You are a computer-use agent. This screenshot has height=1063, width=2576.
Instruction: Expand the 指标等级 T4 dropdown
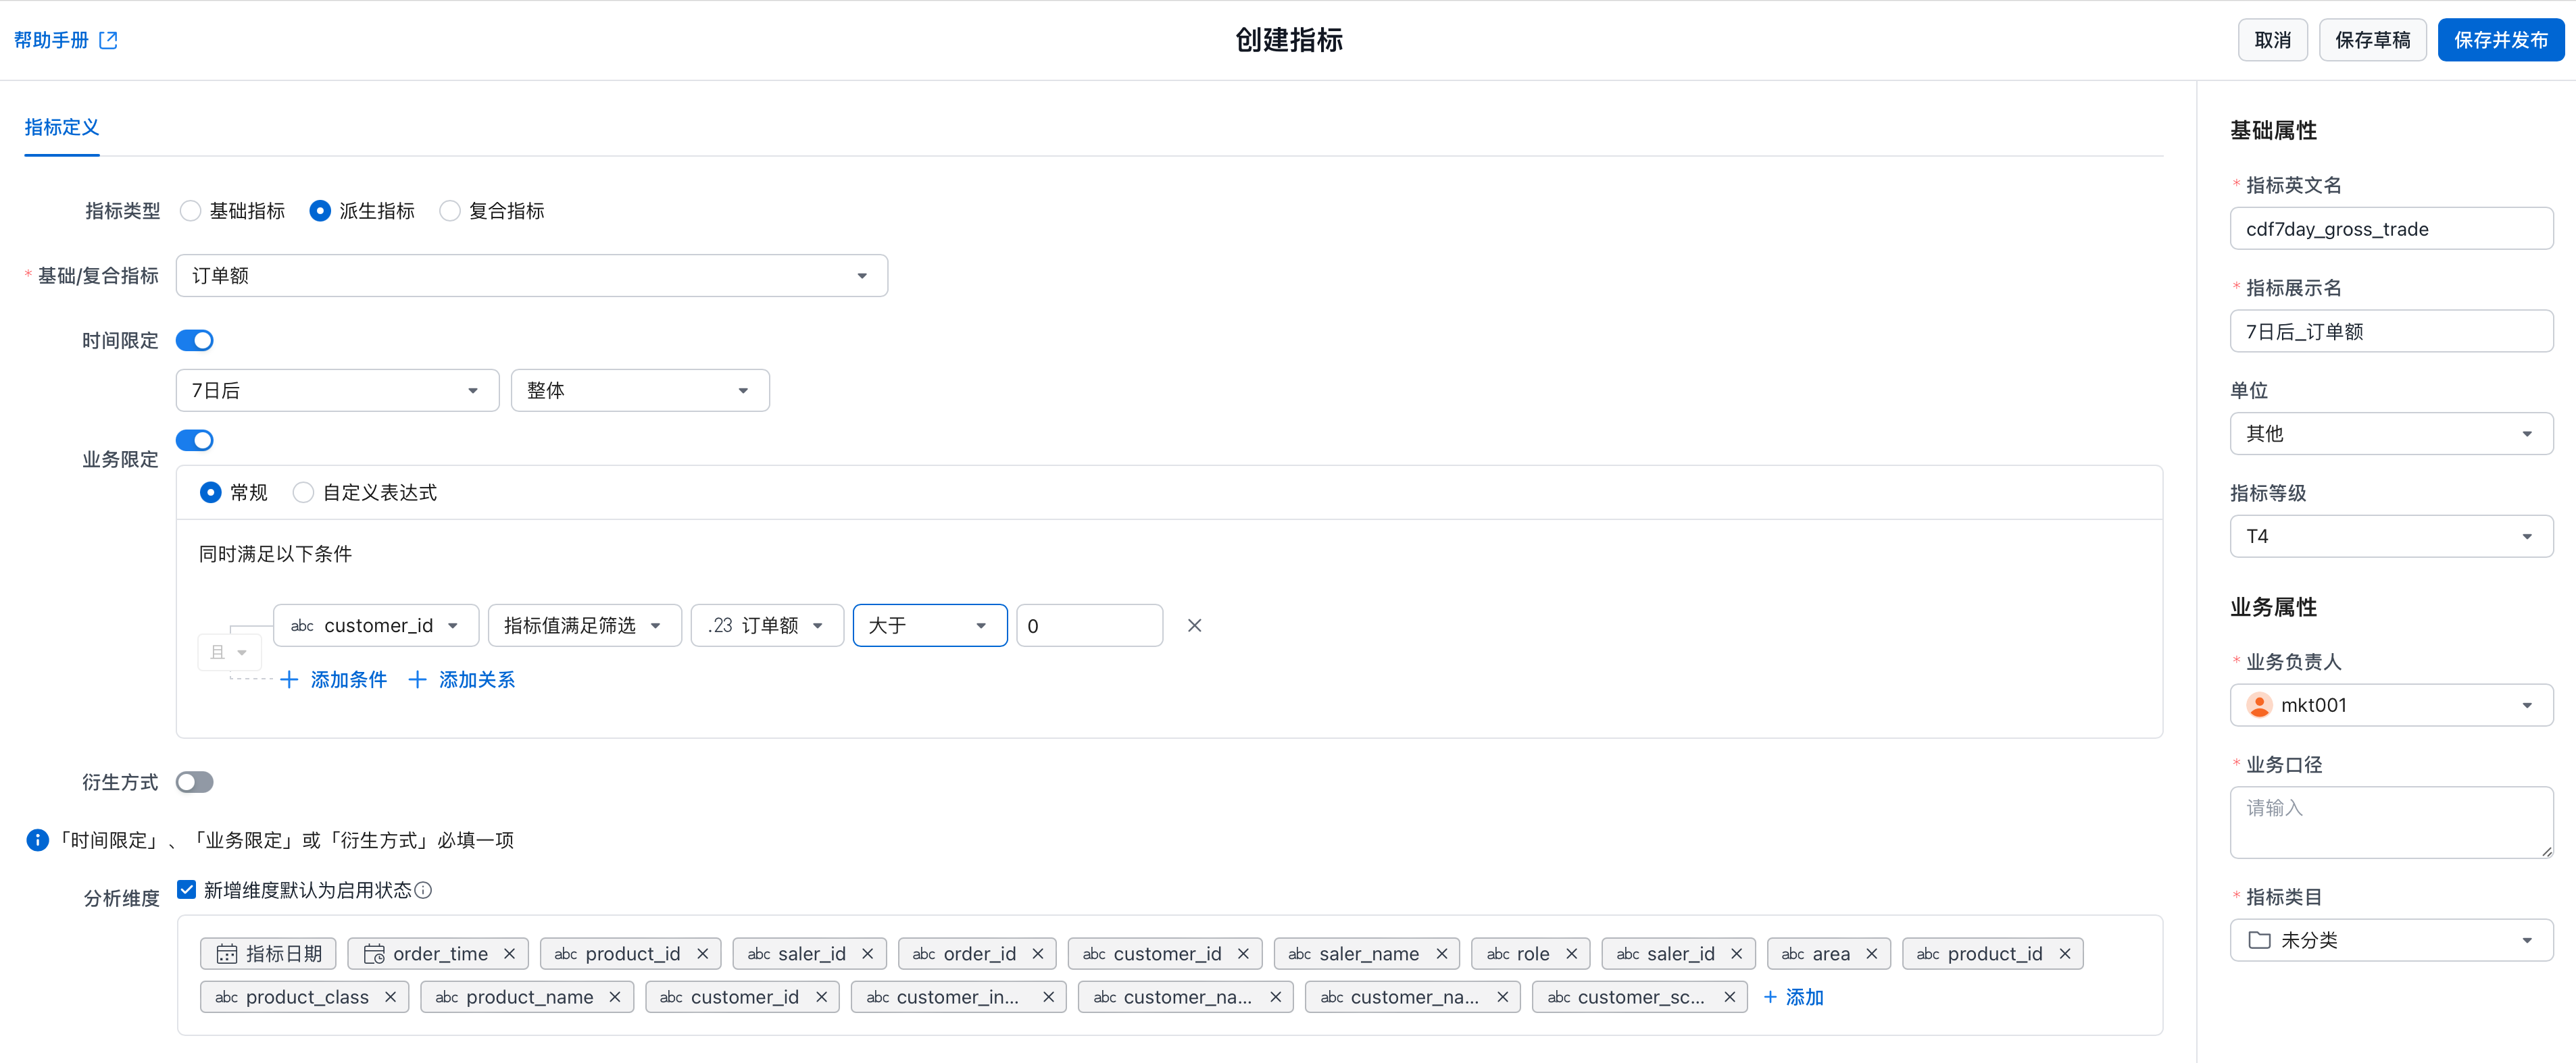(2390, 536)
